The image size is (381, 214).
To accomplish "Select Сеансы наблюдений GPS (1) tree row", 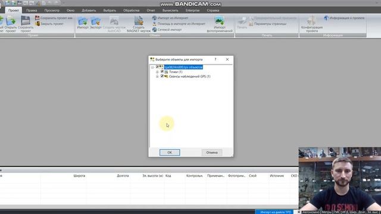I will (x=189, y=77).
